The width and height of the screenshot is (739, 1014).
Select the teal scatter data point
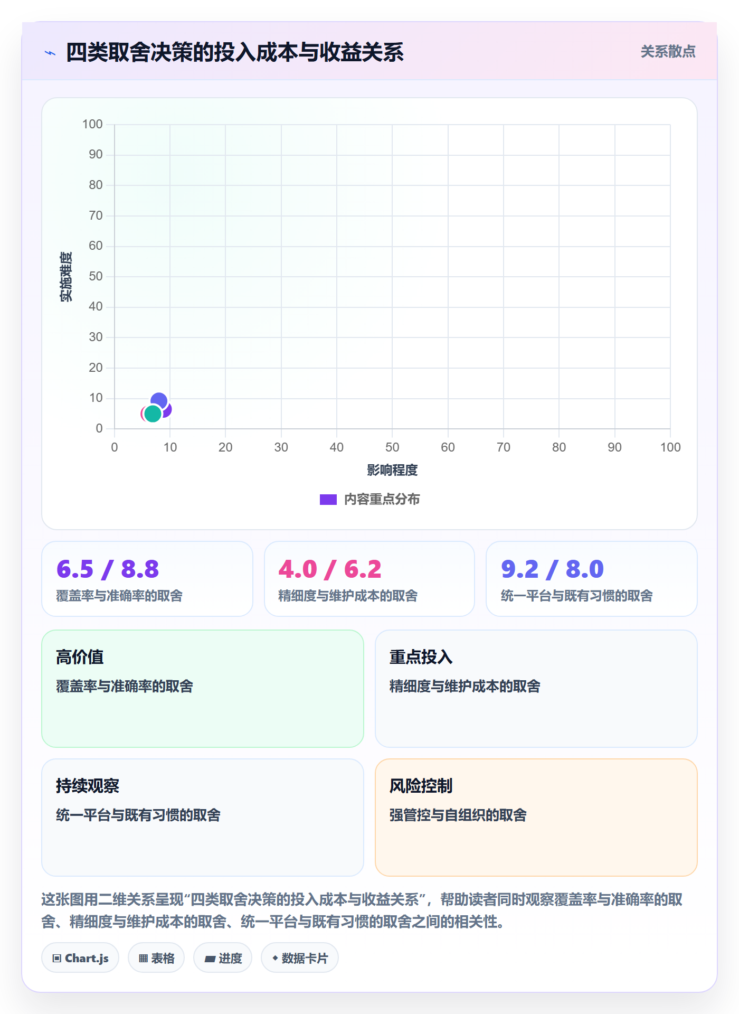(x=153, y=414)
